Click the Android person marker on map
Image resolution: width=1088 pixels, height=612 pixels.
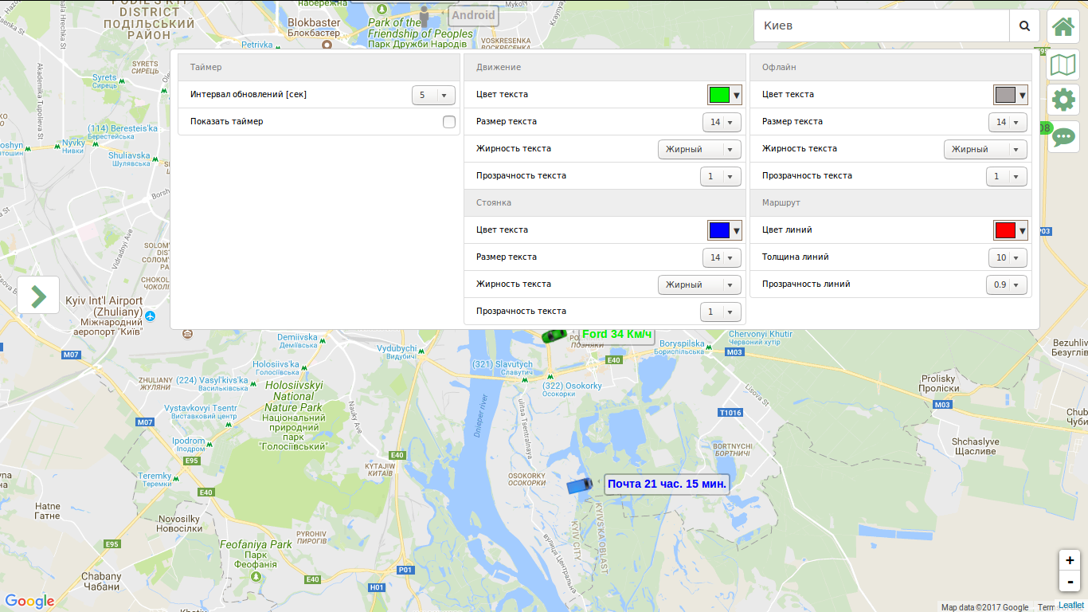click(x=424, y=18)
